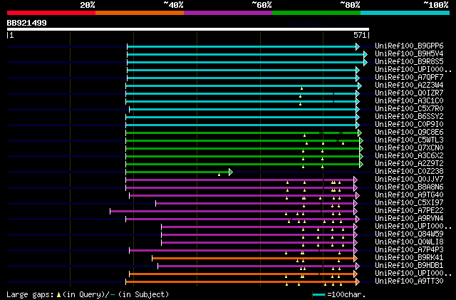Open hit UniRef100_B9R8S5

click(x=409, y=62)
